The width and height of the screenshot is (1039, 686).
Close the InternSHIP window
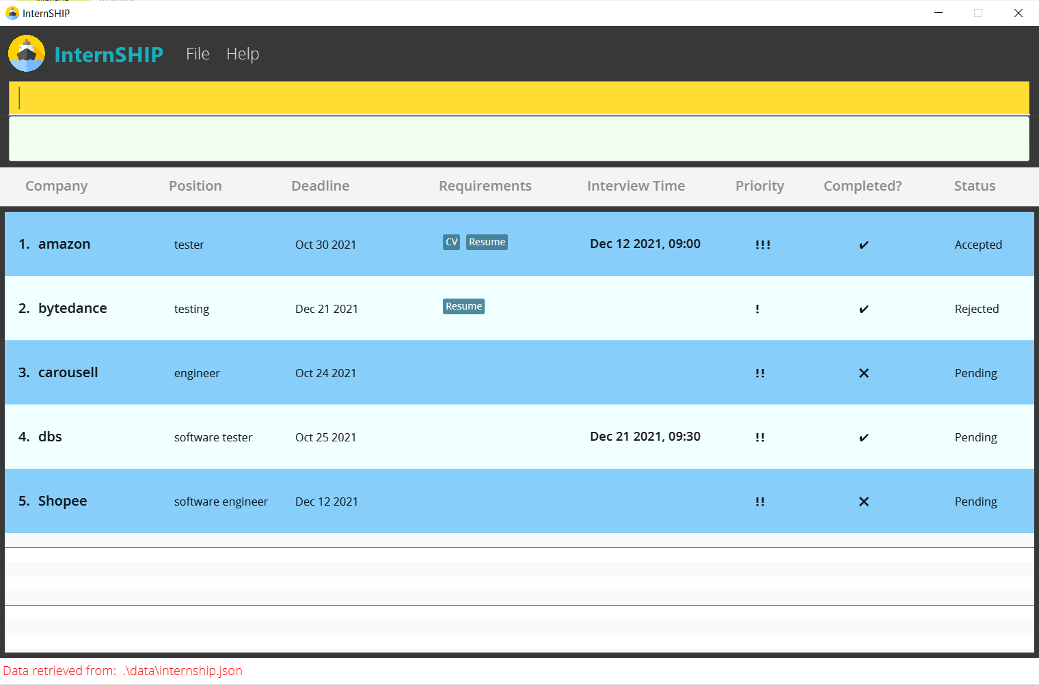point(1018,13)
